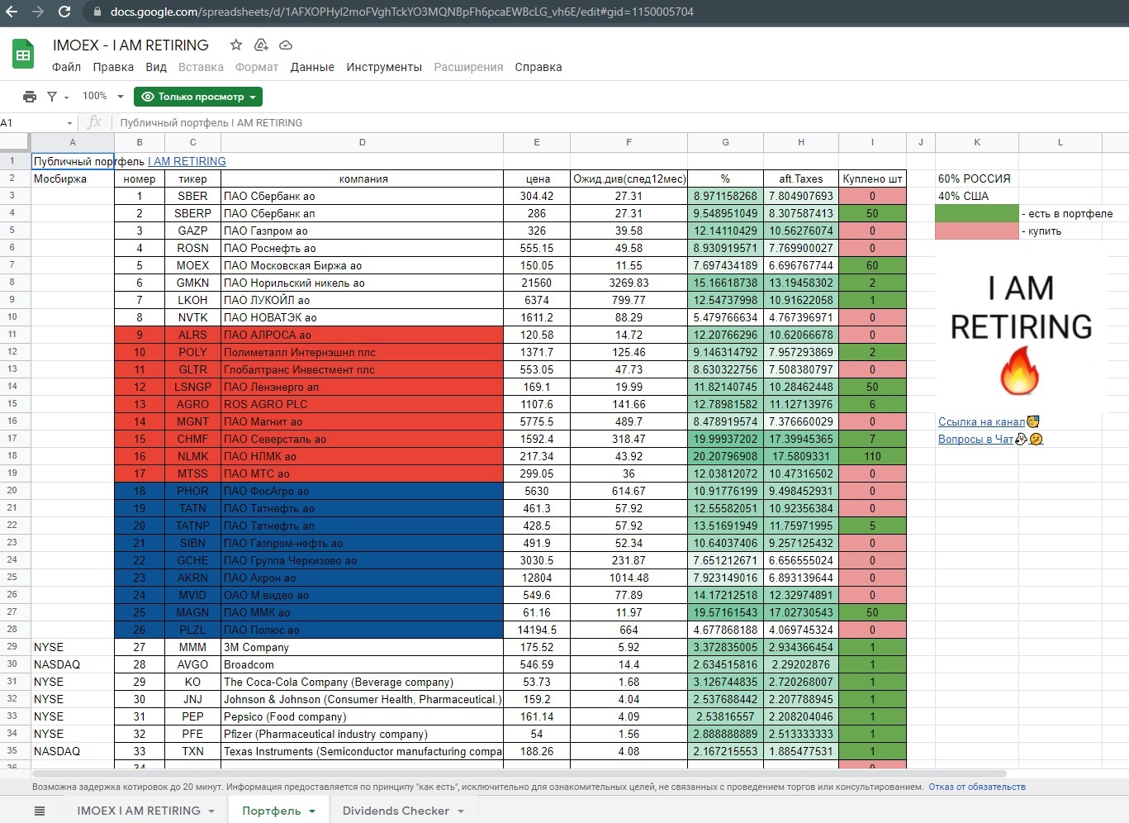The height and width of the screenshot is (823, 1129).
Task: Open Портфель tab menu arrow
Action: point(312,811)
